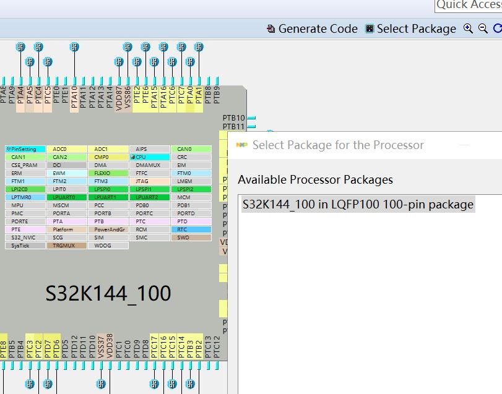This screenshot has width=502, height=394.
Task: Click the routing icon below pin PTC17
Action: 154,383
